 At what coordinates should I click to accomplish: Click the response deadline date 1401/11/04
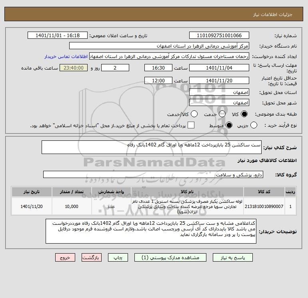(219, 68)
